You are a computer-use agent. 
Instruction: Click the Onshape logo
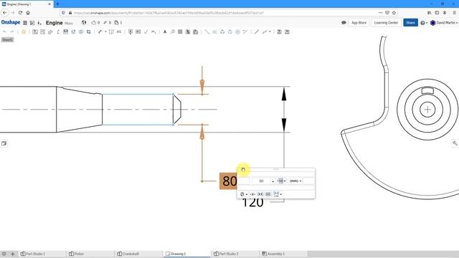(x=11, y=22)
